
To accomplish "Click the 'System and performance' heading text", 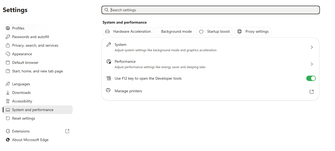I will click(x=125, y=22).
